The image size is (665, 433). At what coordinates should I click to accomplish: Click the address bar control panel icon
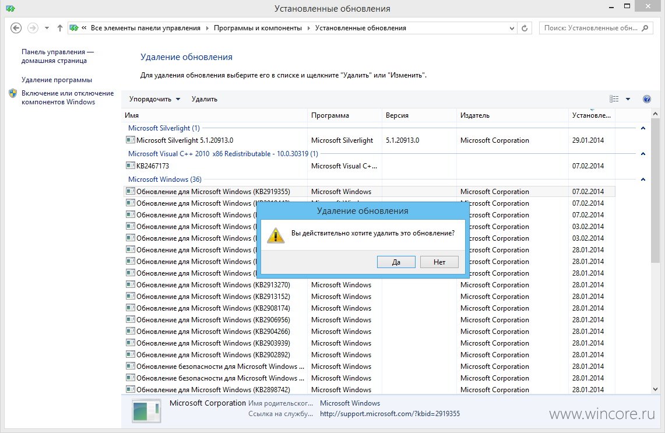coord(74,28)
